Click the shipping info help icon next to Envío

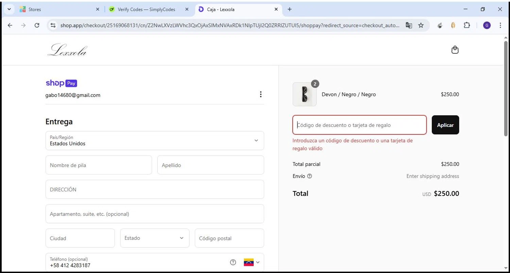[x=309, y=176]
